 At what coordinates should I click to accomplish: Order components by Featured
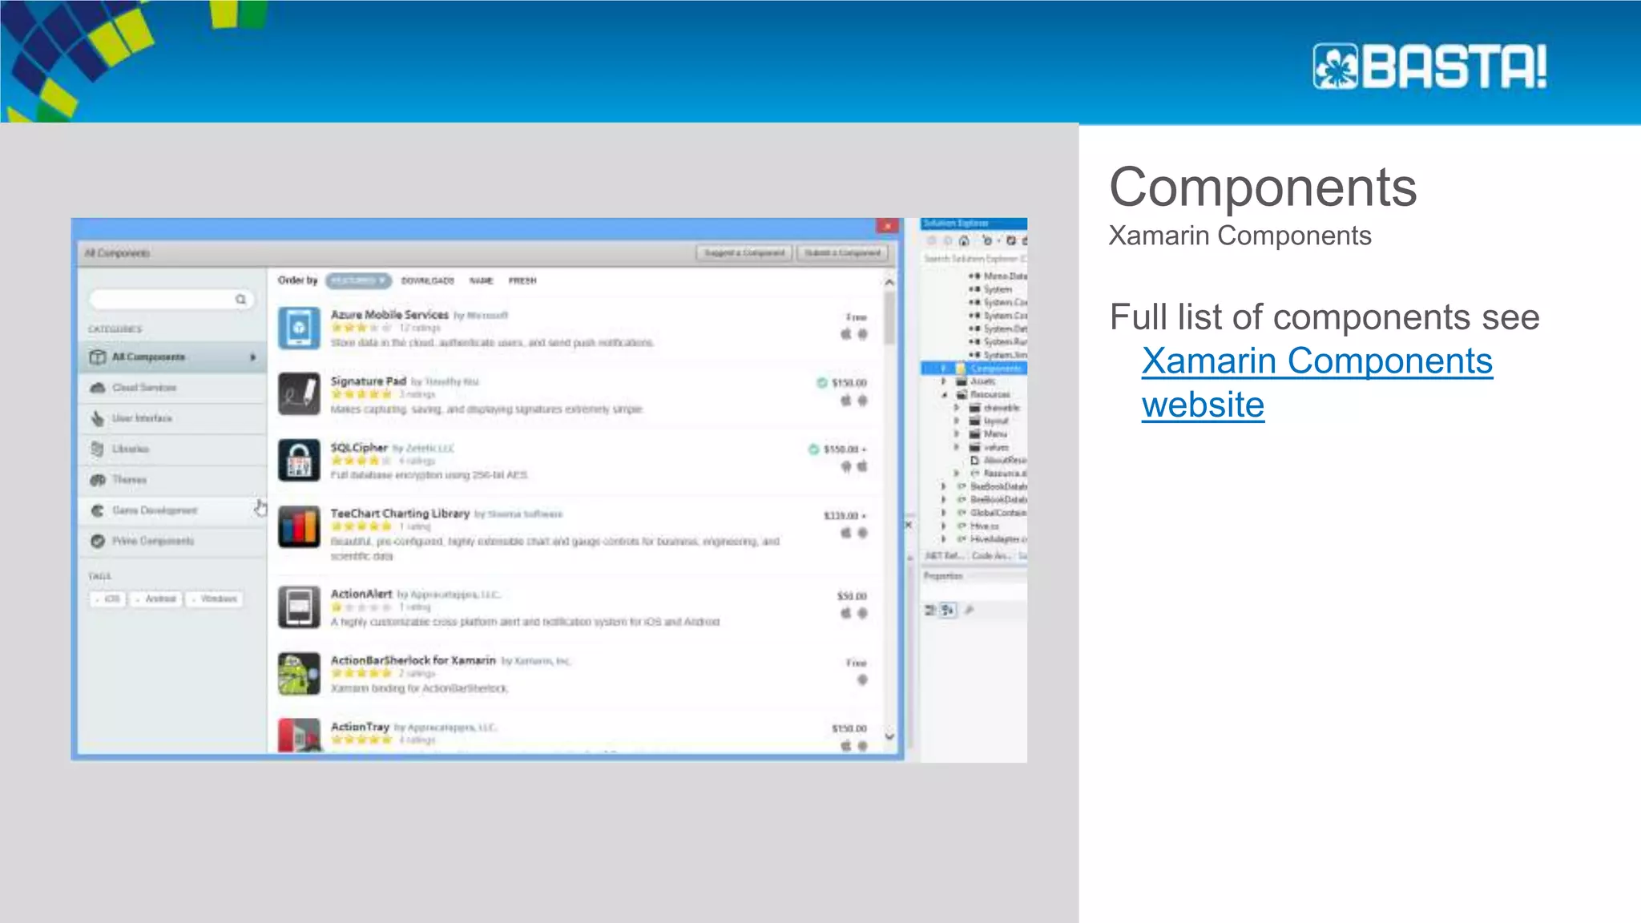(x=358, y=280)
